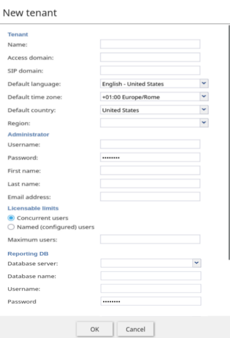Image resolution: width=230 pixels, height=338 pixels.
Task: Click the tenant Name input field
Action: pyautogui.click(x=150, y=44)
